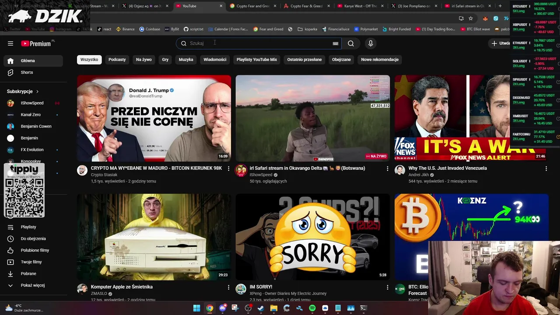Image resolution: width=560 pixels, height=315 pixels.
Task: Click the Andrei Jikh channel avatar
Action: 400,170
